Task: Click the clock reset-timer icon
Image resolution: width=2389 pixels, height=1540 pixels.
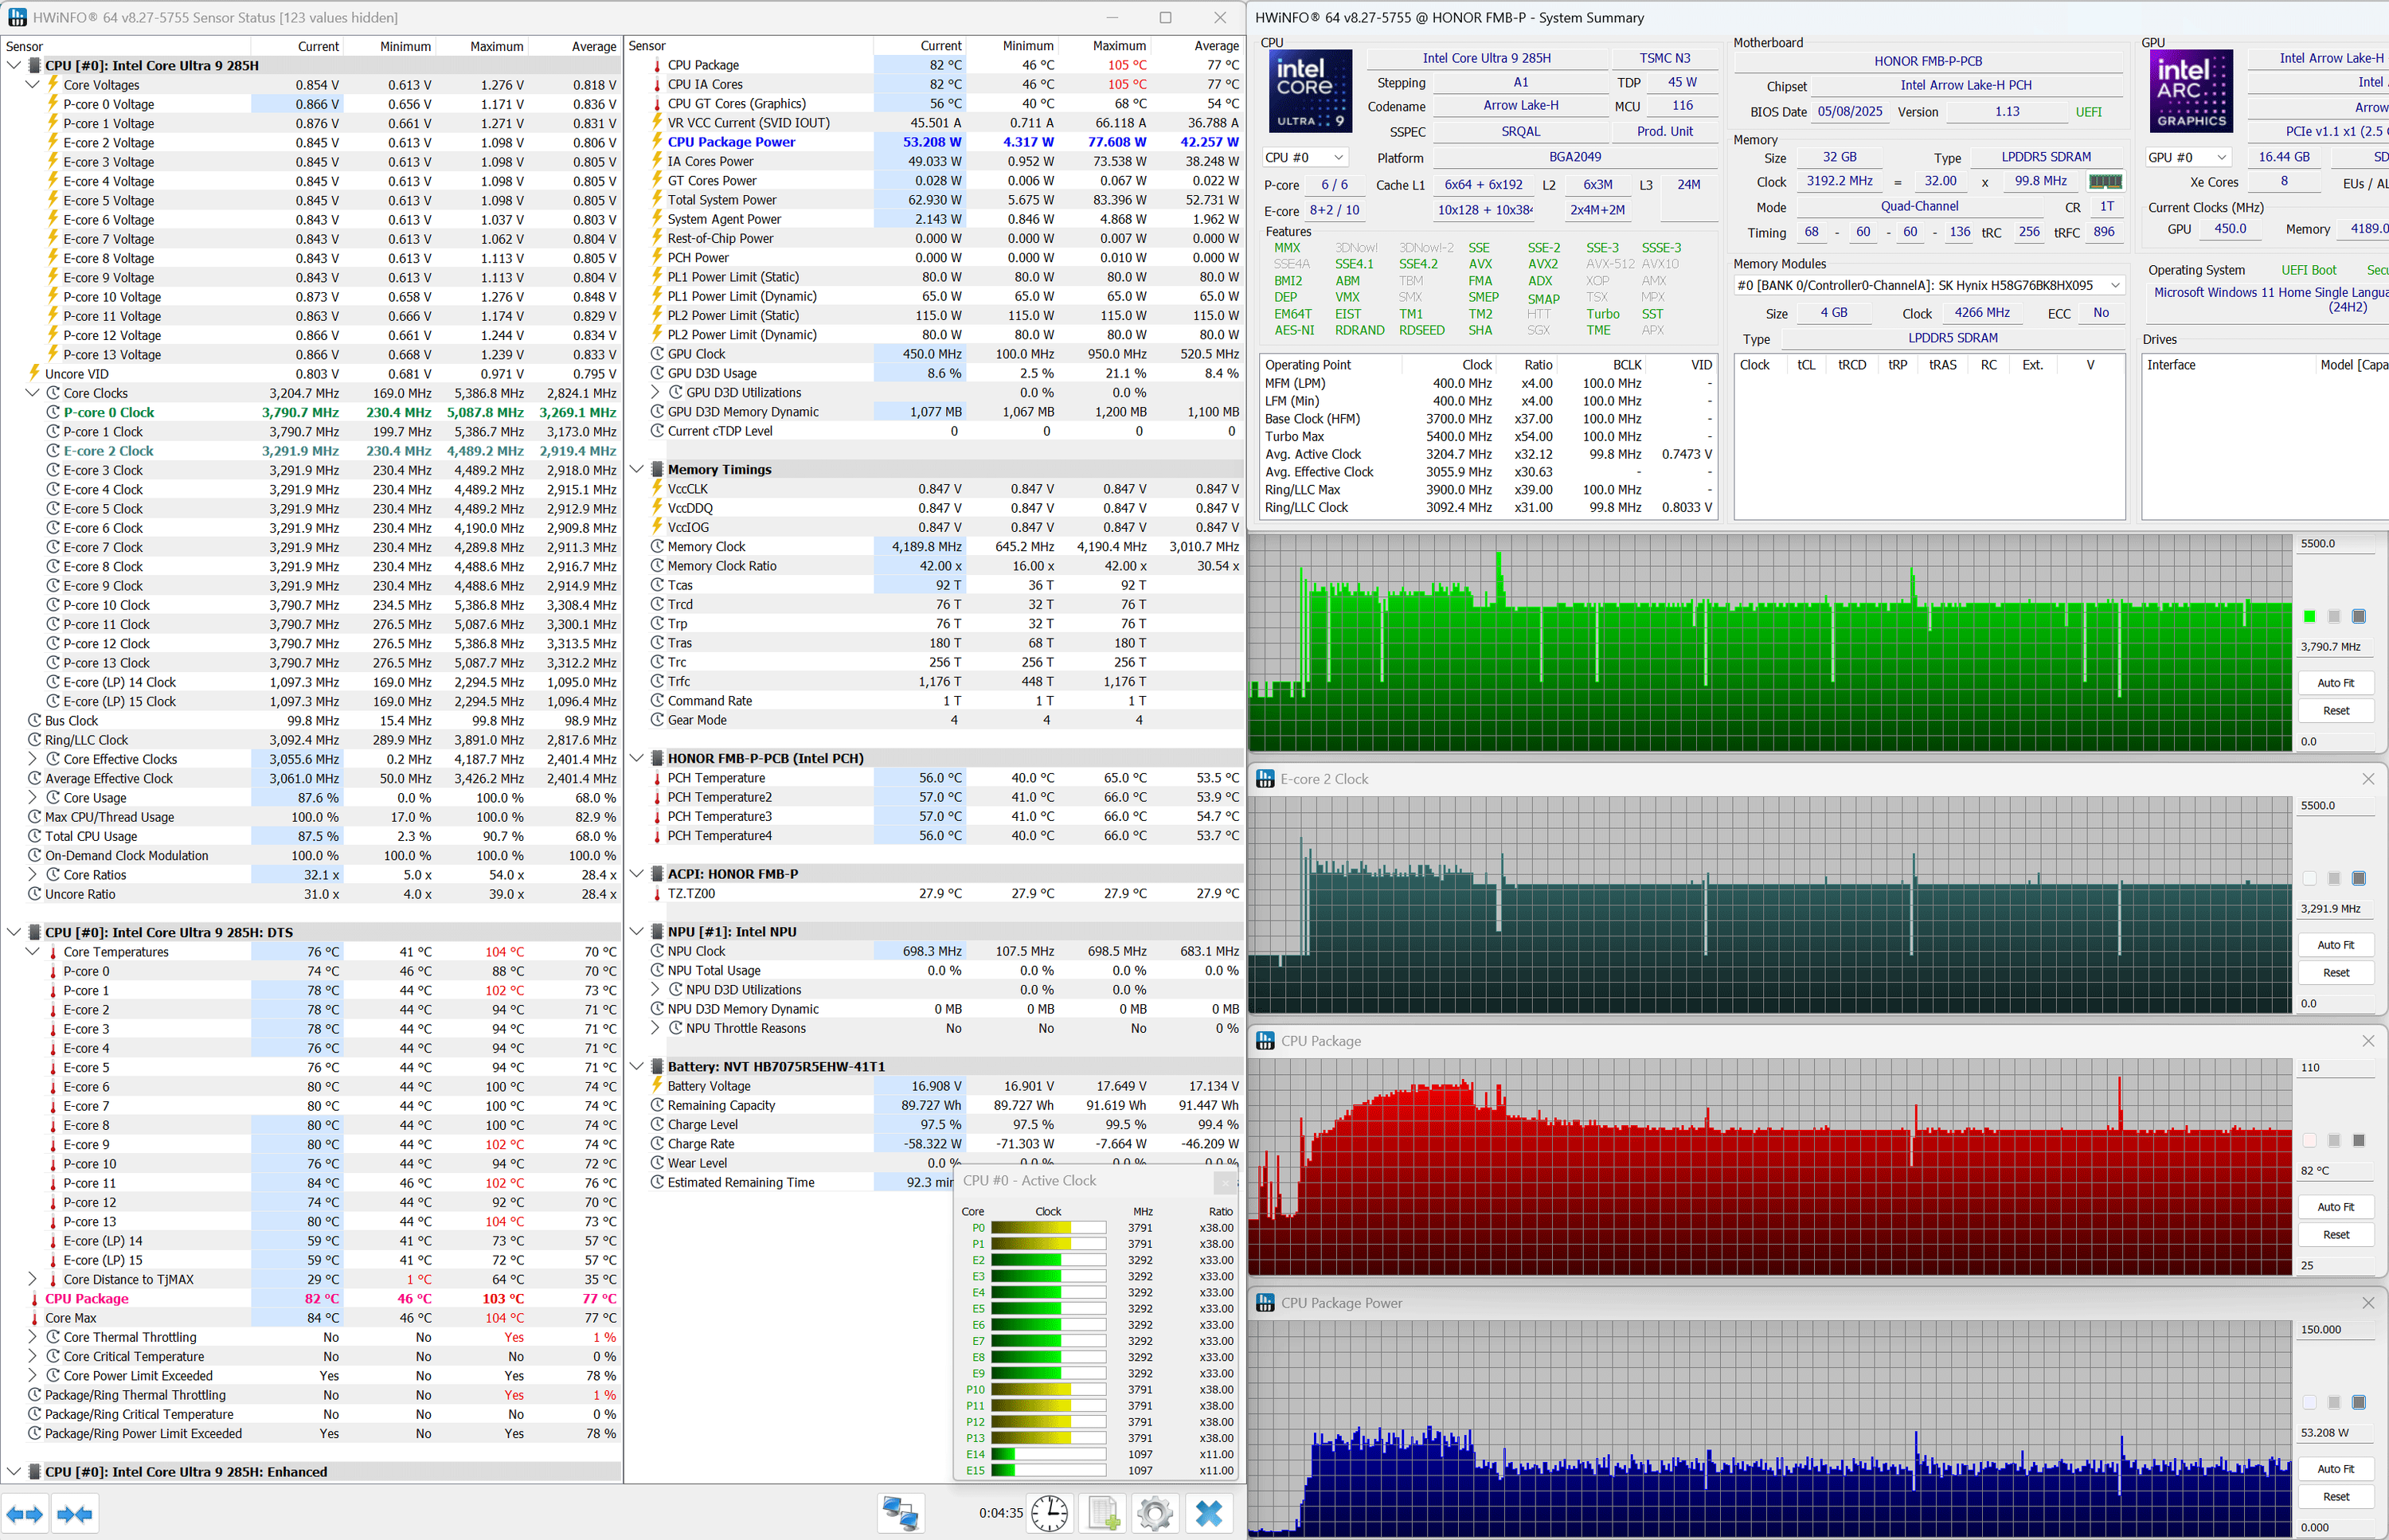Action: (1049, 1513)
